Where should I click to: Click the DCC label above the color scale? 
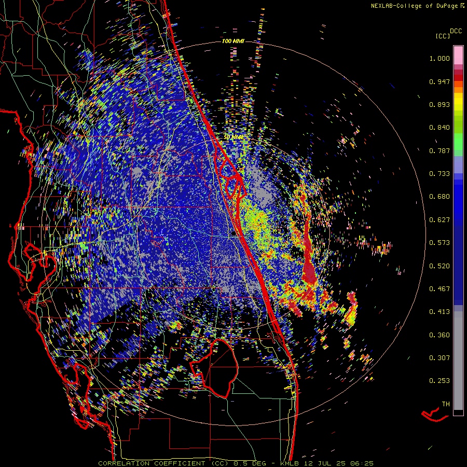coord(456,31)
